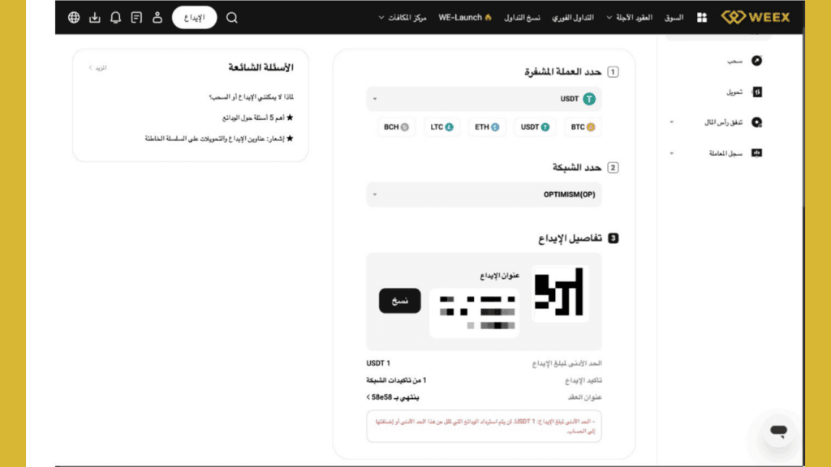Select the USDT coin chip
This screenshot has height=467, width=831.
pos(535,127)
